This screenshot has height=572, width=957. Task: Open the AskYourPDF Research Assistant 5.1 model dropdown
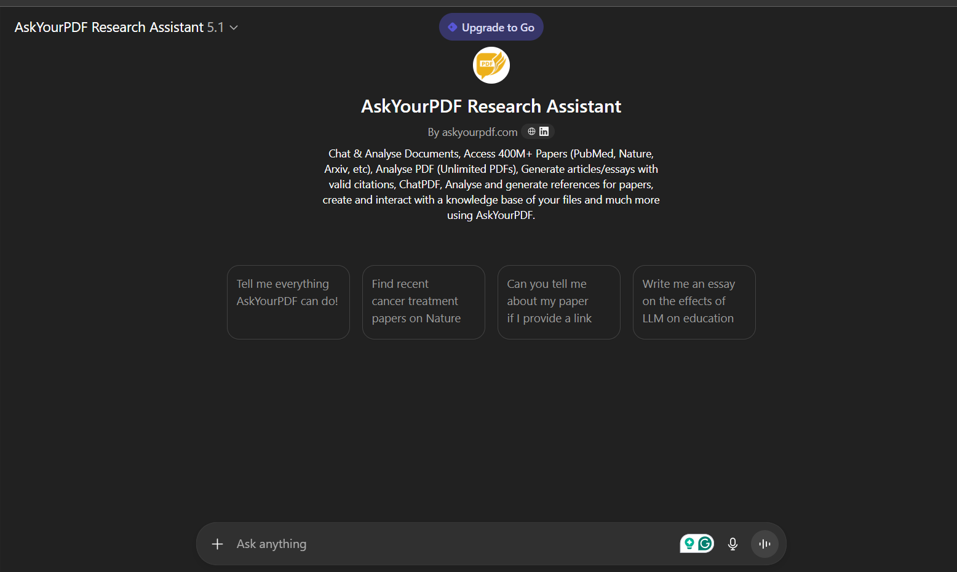click(126, 27)
